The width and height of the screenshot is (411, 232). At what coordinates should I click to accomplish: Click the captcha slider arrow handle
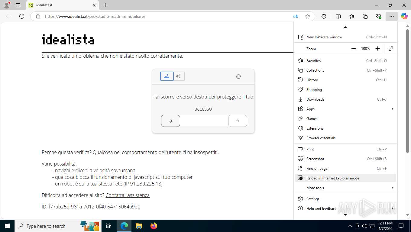tap(170, 121)
